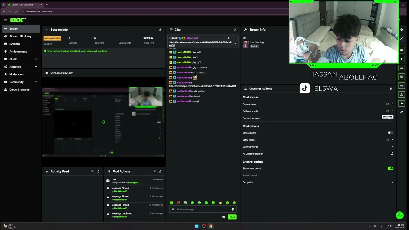Viewport: 409px width, 230px height.
Task: Open Slow mode setting
Action: [318, 140]
